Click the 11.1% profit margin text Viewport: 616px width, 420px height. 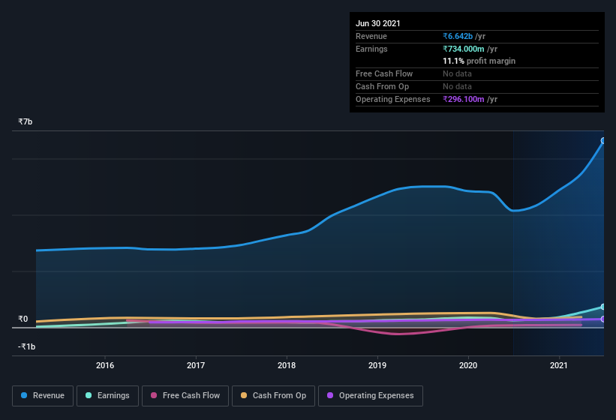pyautogui.click(x=479, y=61)
